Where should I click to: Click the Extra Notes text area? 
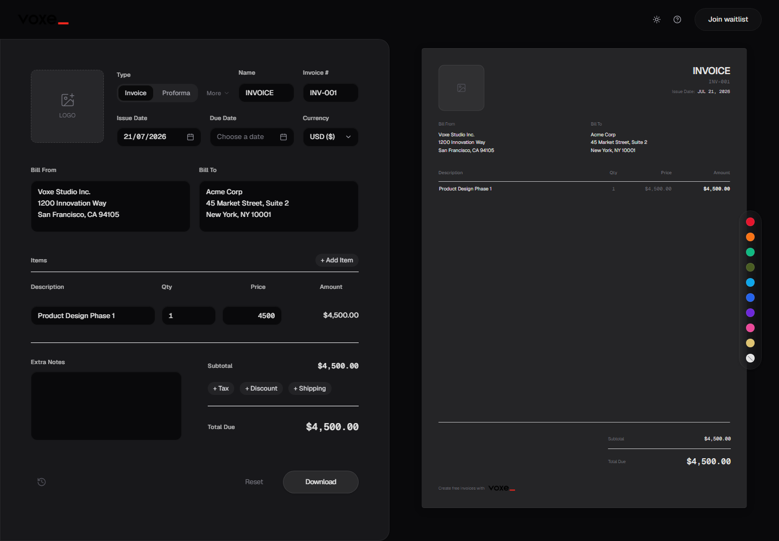point(106,406)
